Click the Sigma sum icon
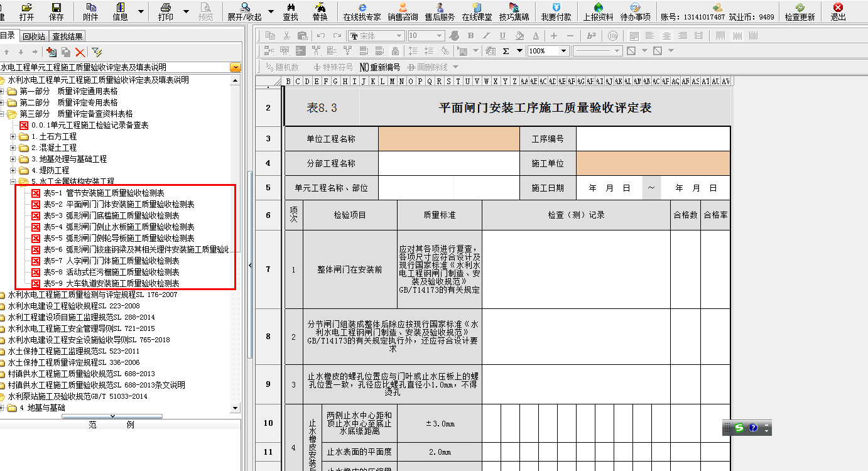This screenshot has height=471, width=868. click(506, 51)
